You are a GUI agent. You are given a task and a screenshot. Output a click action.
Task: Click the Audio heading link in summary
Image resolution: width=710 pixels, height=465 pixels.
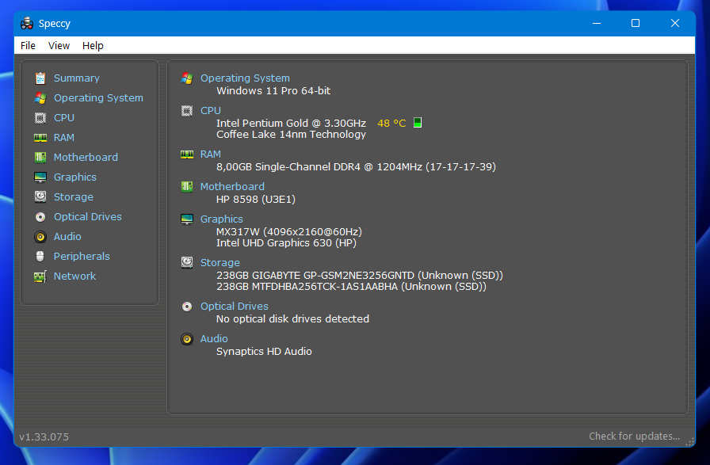point(214,339)
